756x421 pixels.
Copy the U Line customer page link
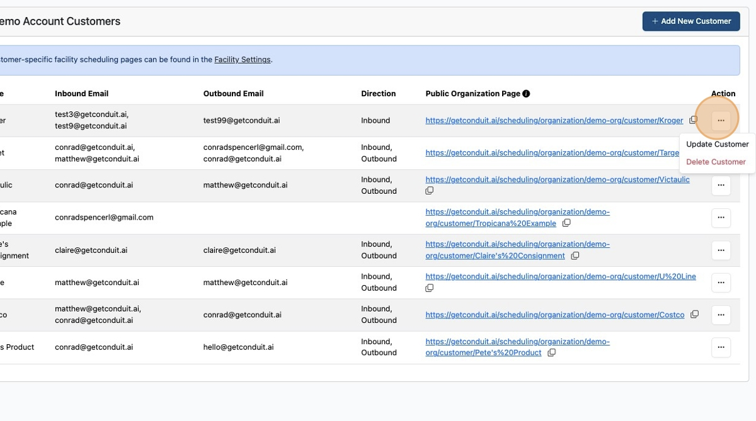[x=430, y=288]
